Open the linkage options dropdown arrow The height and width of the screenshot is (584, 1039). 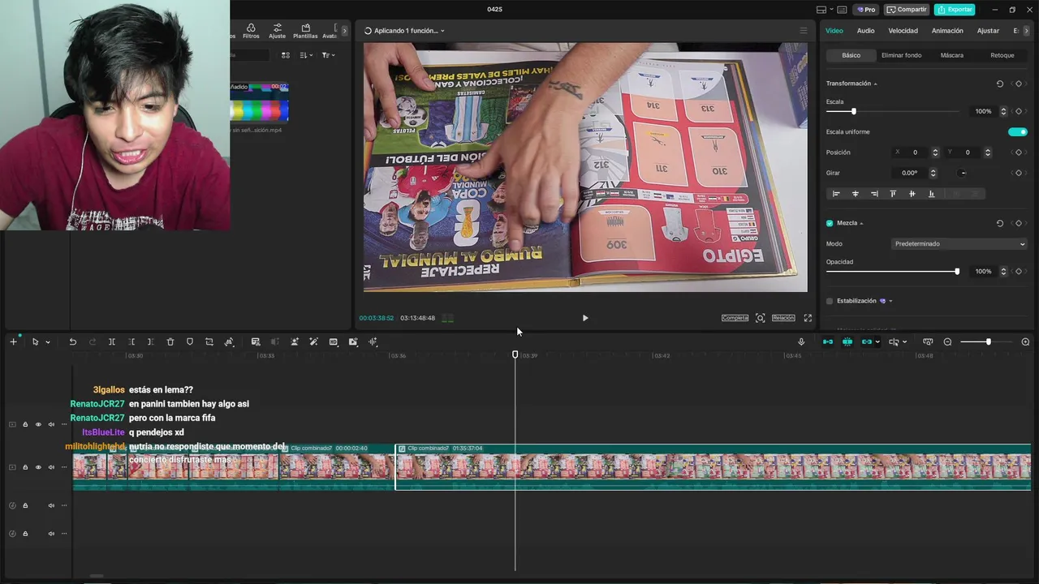tap(877, 342)
